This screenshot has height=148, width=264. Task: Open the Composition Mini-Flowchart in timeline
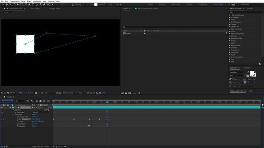[28, 101]
